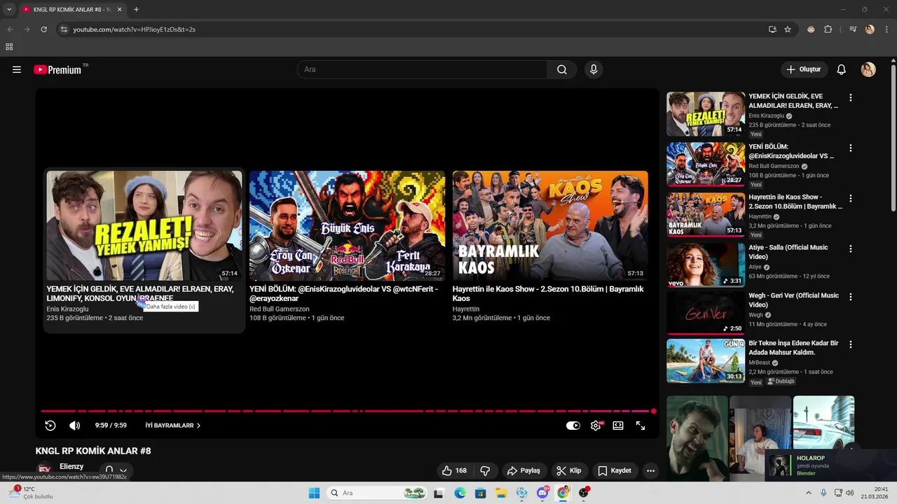897x504 pixels.
Task: Dislike the video with thumbs down
Action: [x=484, y=470]
